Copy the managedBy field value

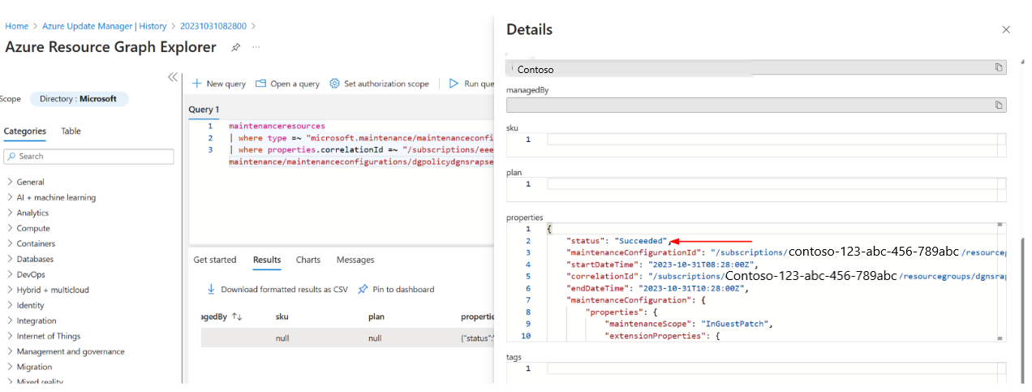(1000, 105)
